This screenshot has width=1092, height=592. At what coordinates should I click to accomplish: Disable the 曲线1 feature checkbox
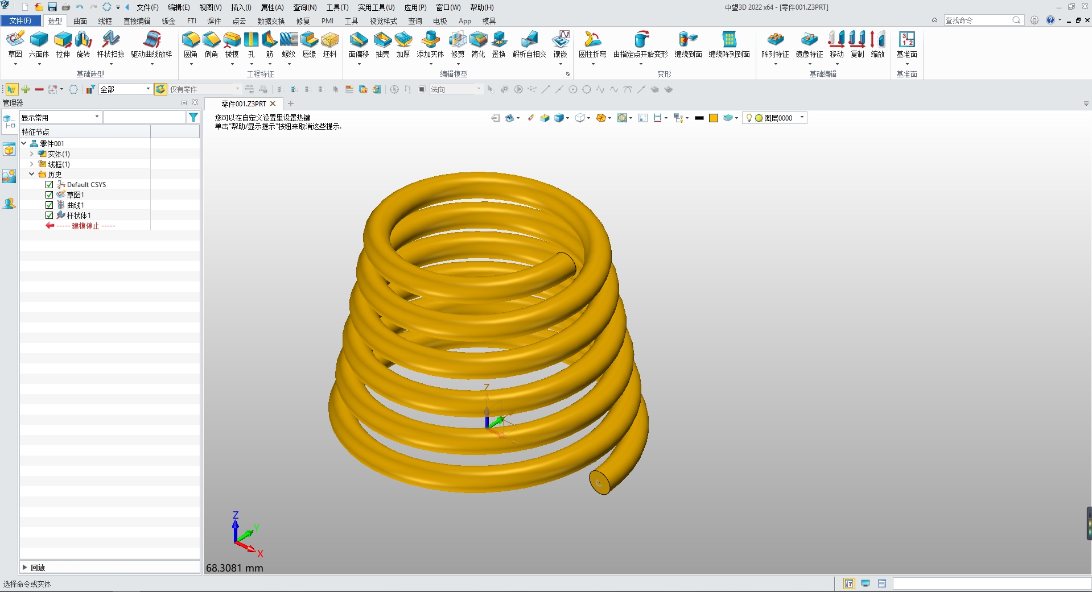(49, 205)
